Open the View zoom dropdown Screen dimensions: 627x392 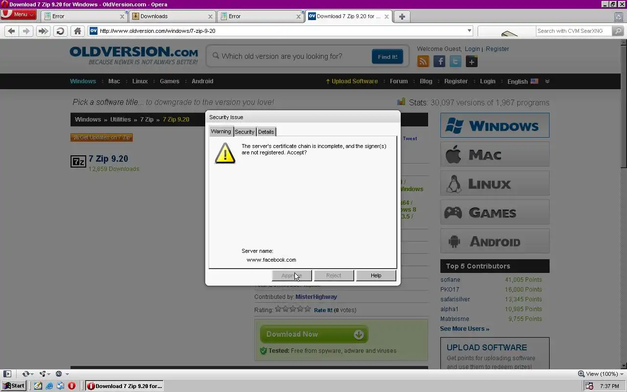coord(601,374)
